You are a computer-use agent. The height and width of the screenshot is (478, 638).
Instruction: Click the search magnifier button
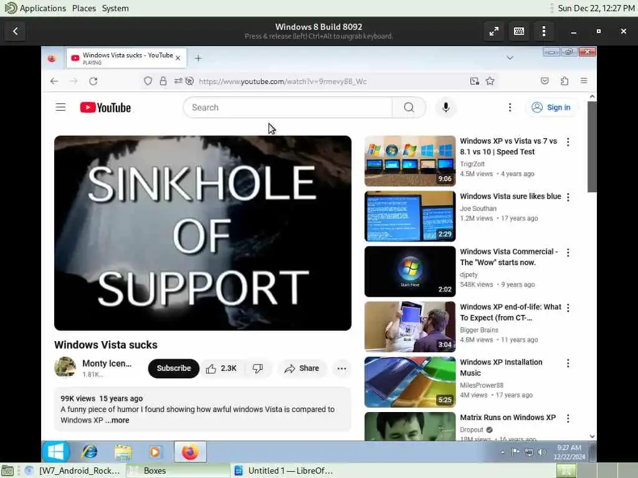pyautogui.click(x=409, y=107)
